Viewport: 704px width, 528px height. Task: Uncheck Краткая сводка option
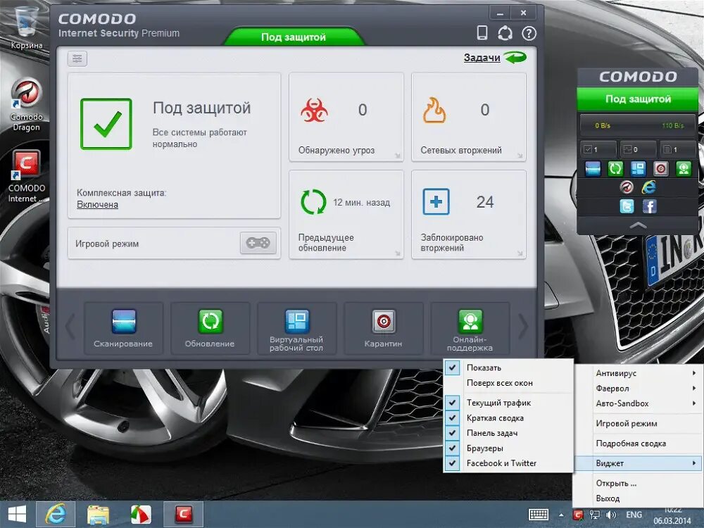pyautogui.click(x=508, y=418)
